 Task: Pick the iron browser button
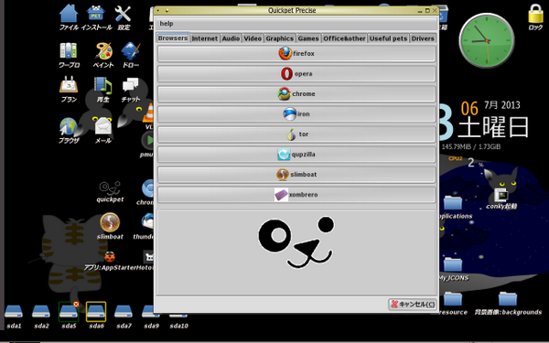coord(296,114)
